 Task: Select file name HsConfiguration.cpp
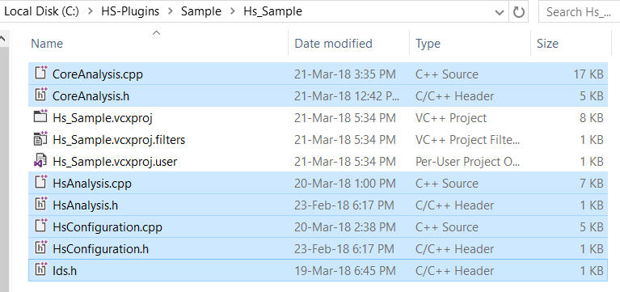coord(108,227)
